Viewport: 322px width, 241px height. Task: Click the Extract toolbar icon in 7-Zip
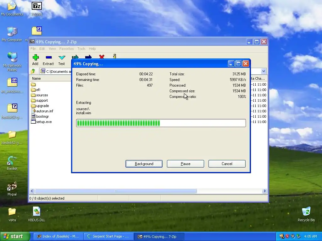pyautogui.click(x=48, y=60)
